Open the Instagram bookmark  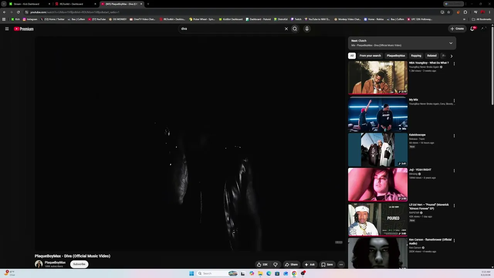click(30, 19)
